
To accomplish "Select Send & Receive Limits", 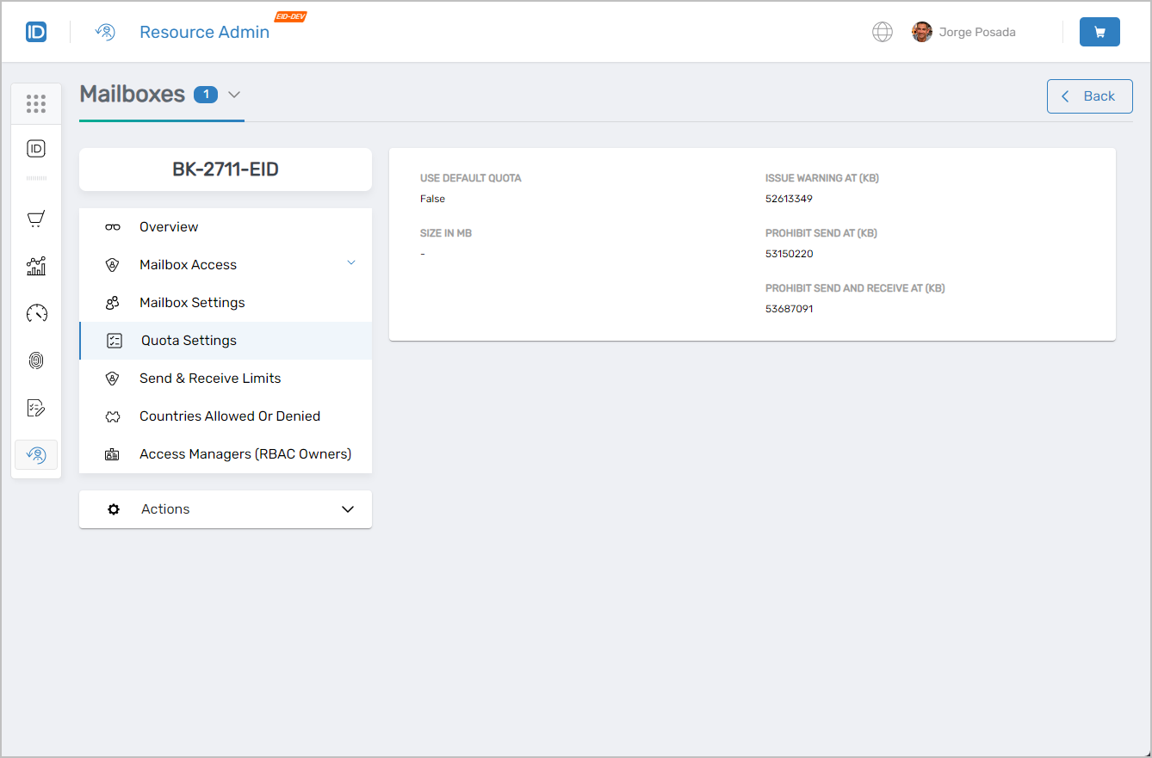I will pos(210,378).
